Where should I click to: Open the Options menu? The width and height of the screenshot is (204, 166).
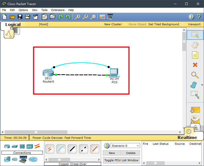click(x=23, y=10)
